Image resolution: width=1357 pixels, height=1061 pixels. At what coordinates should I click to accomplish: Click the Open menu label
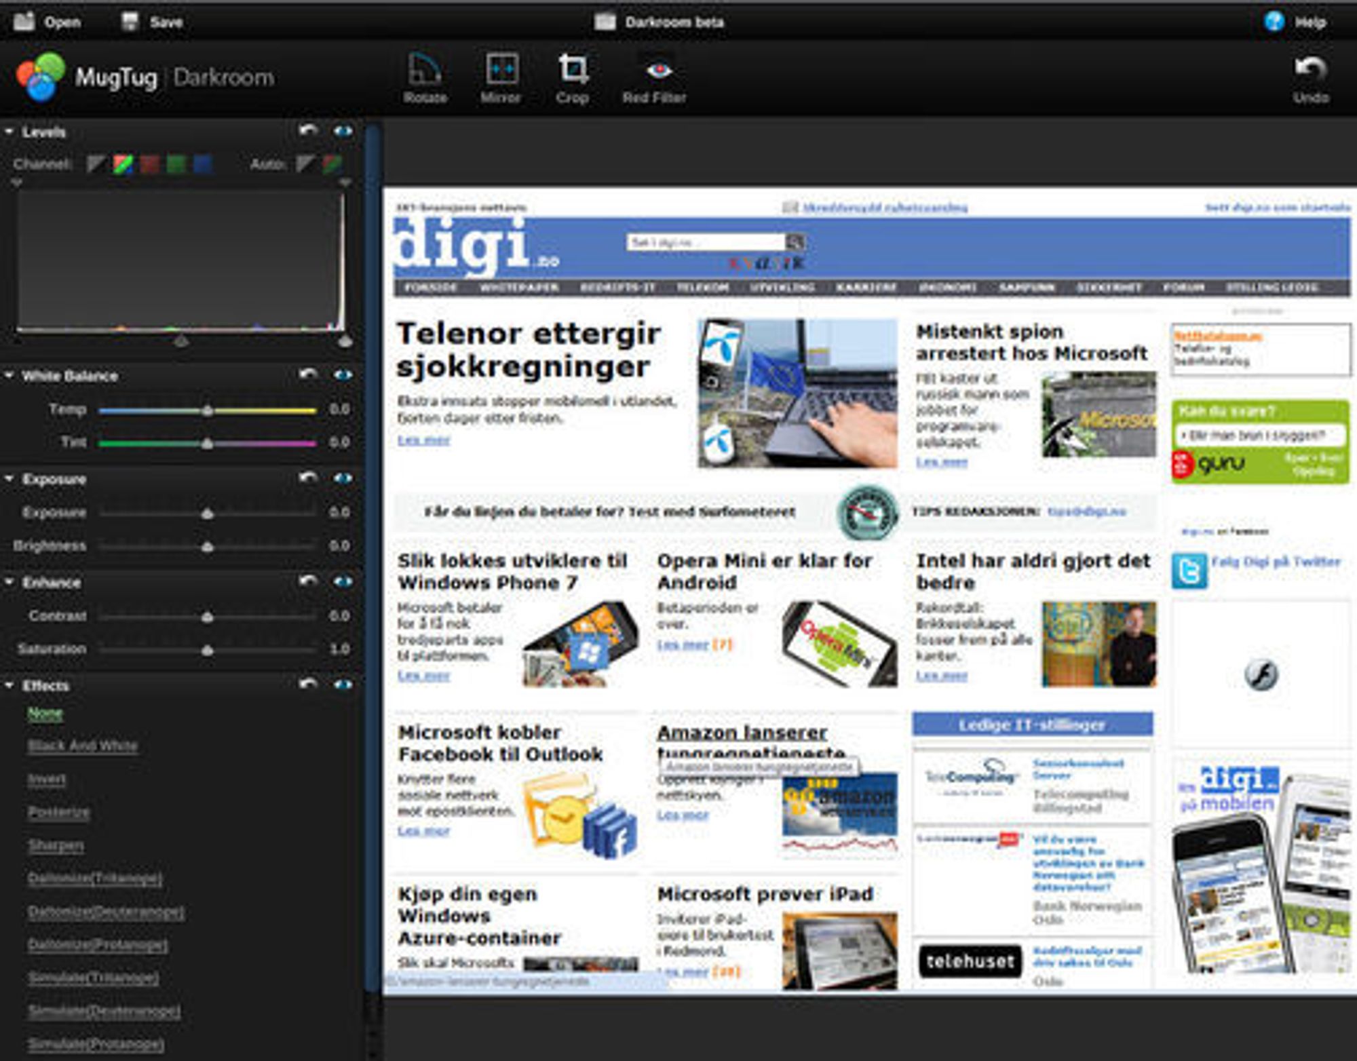(x=62, y=22)
